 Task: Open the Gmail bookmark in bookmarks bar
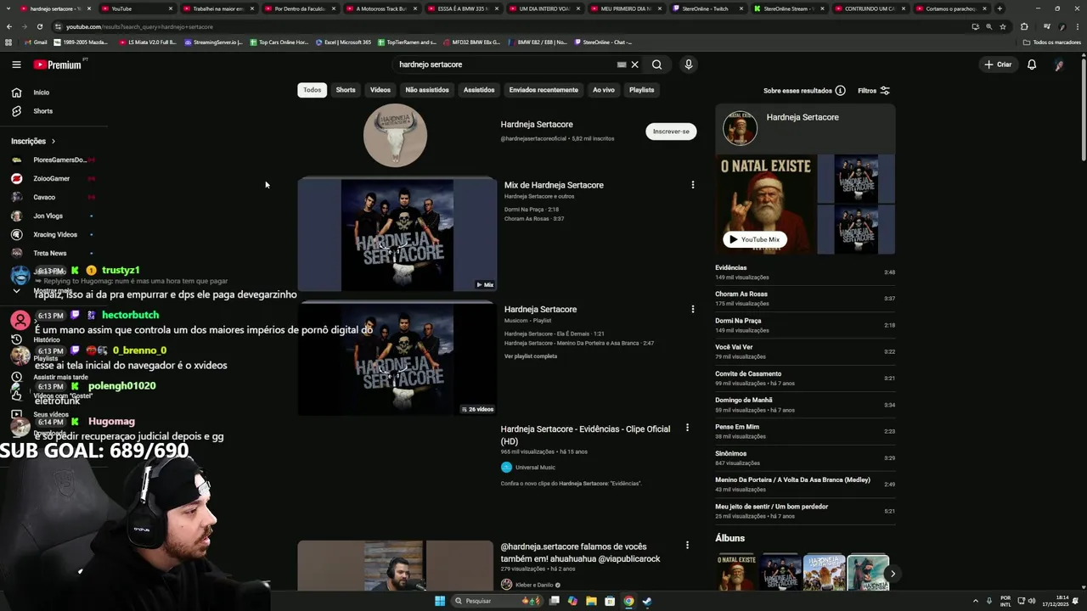click(x=36, y=42)
